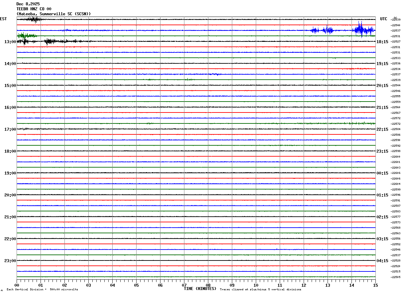Select minute 15 on the time axis
The image size is (402, 294).
click(x=375, y=285)
